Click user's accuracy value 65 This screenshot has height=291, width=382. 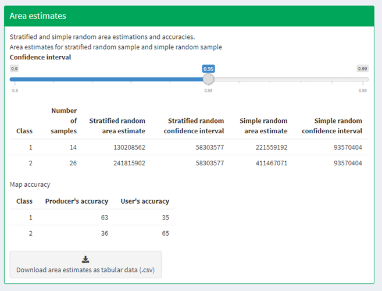click(166, 233)
